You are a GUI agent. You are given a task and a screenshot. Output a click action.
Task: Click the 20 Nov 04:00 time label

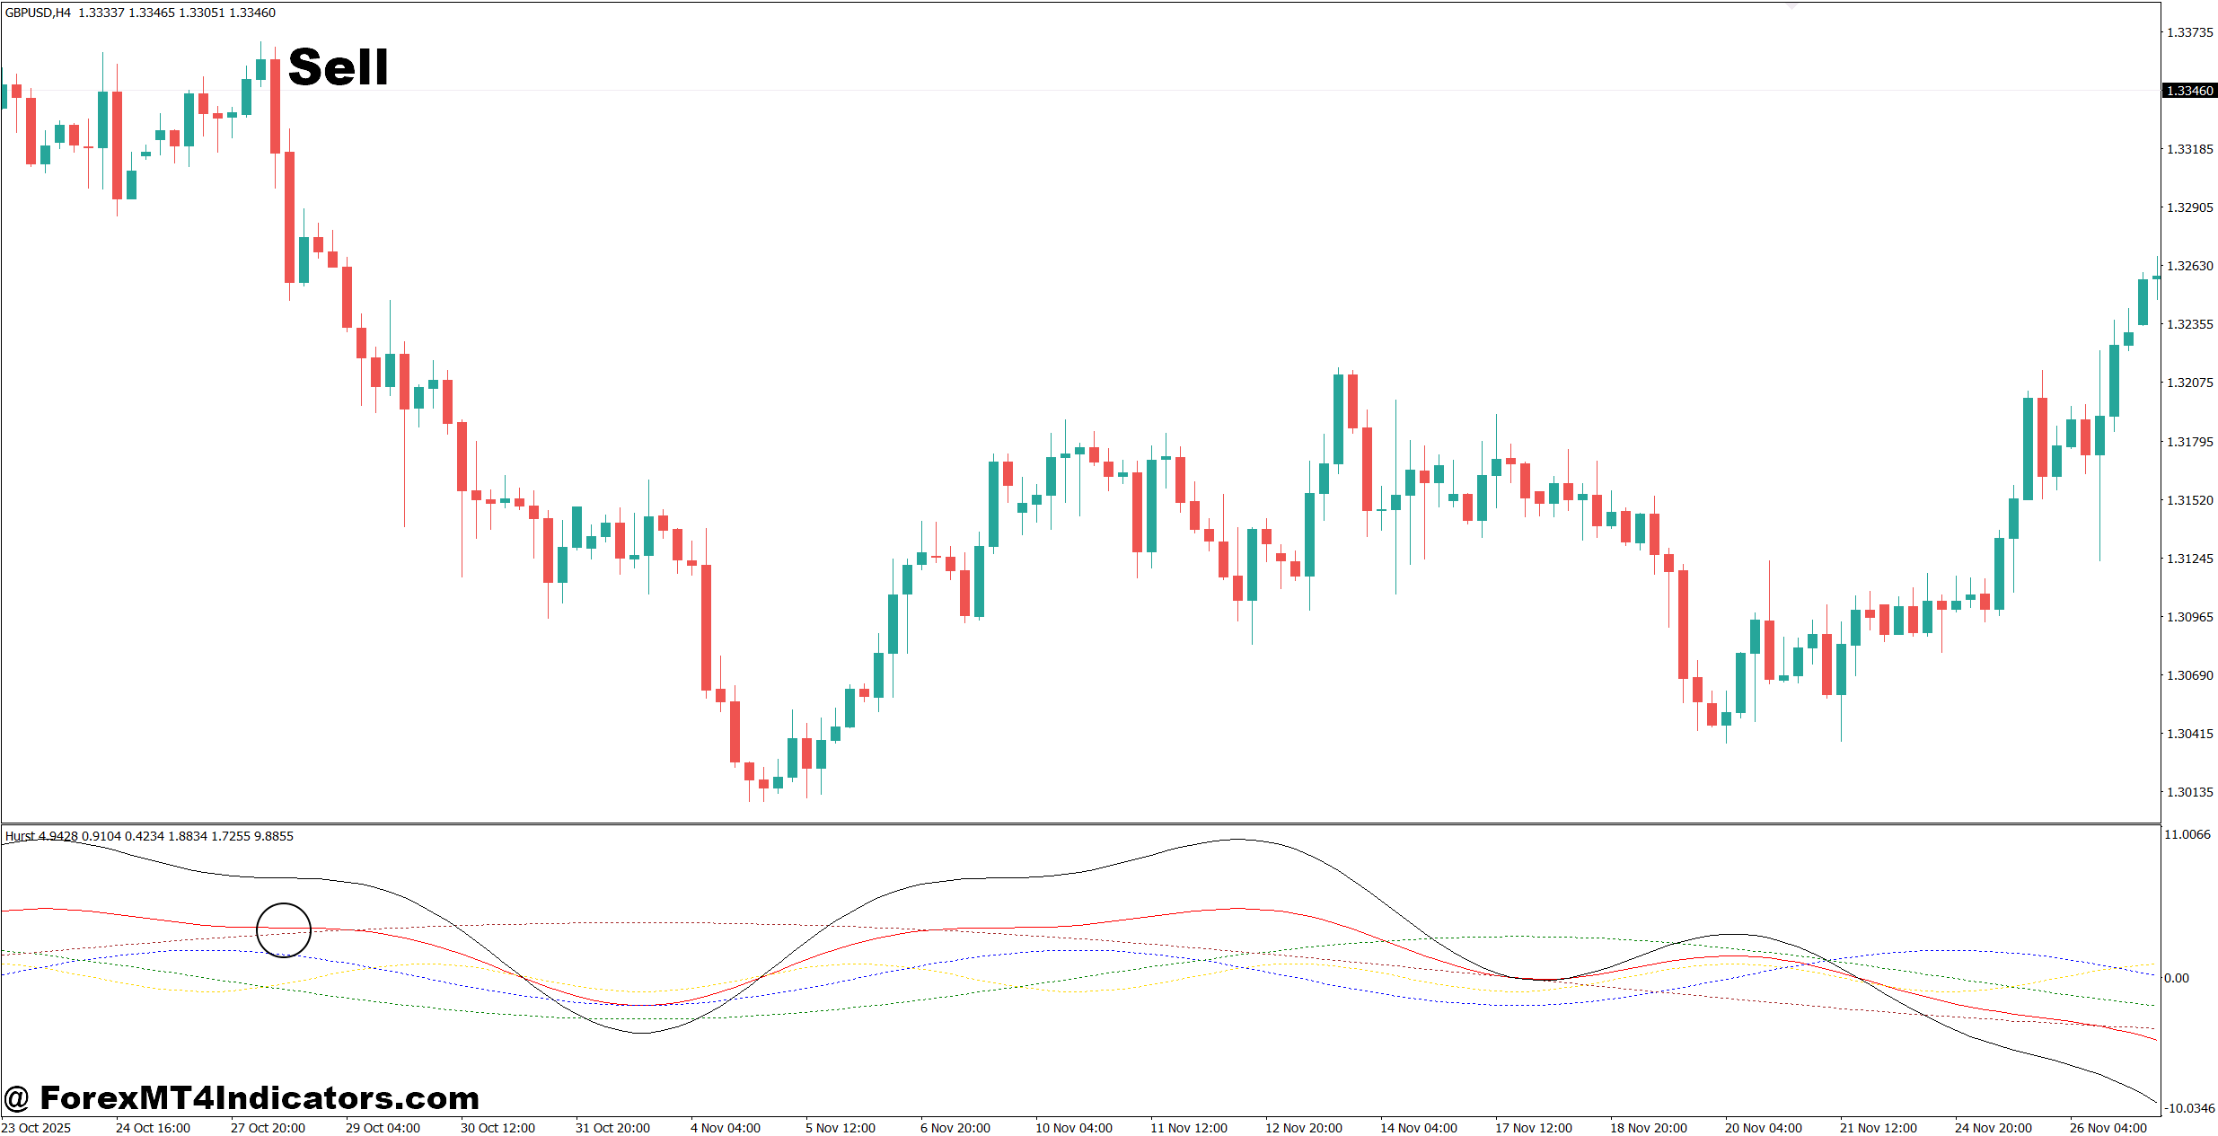click(1764, 1128)
